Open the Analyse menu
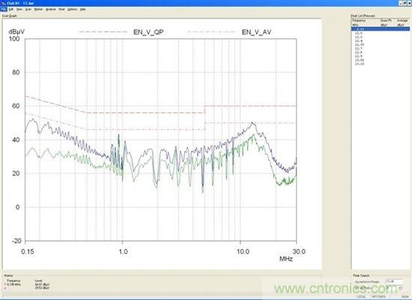Image resolution: width=412 pixels, height=300 pixels. pyautogui.click(x=51, y=9)
